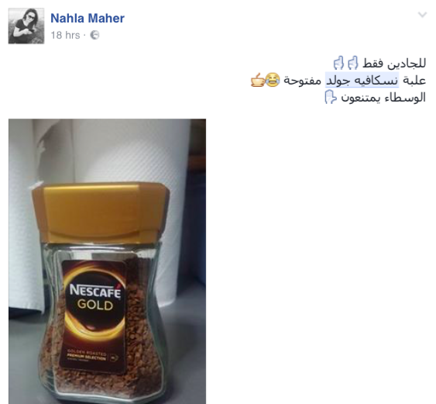This screenshot has height=404, width=436.
Task: Click the text للجادين فقط
Action: (394, 64)
